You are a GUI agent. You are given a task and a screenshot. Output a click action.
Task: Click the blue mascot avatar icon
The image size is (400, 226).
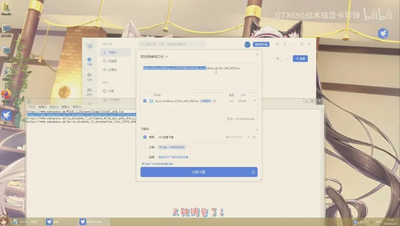[x=247, y=44]
